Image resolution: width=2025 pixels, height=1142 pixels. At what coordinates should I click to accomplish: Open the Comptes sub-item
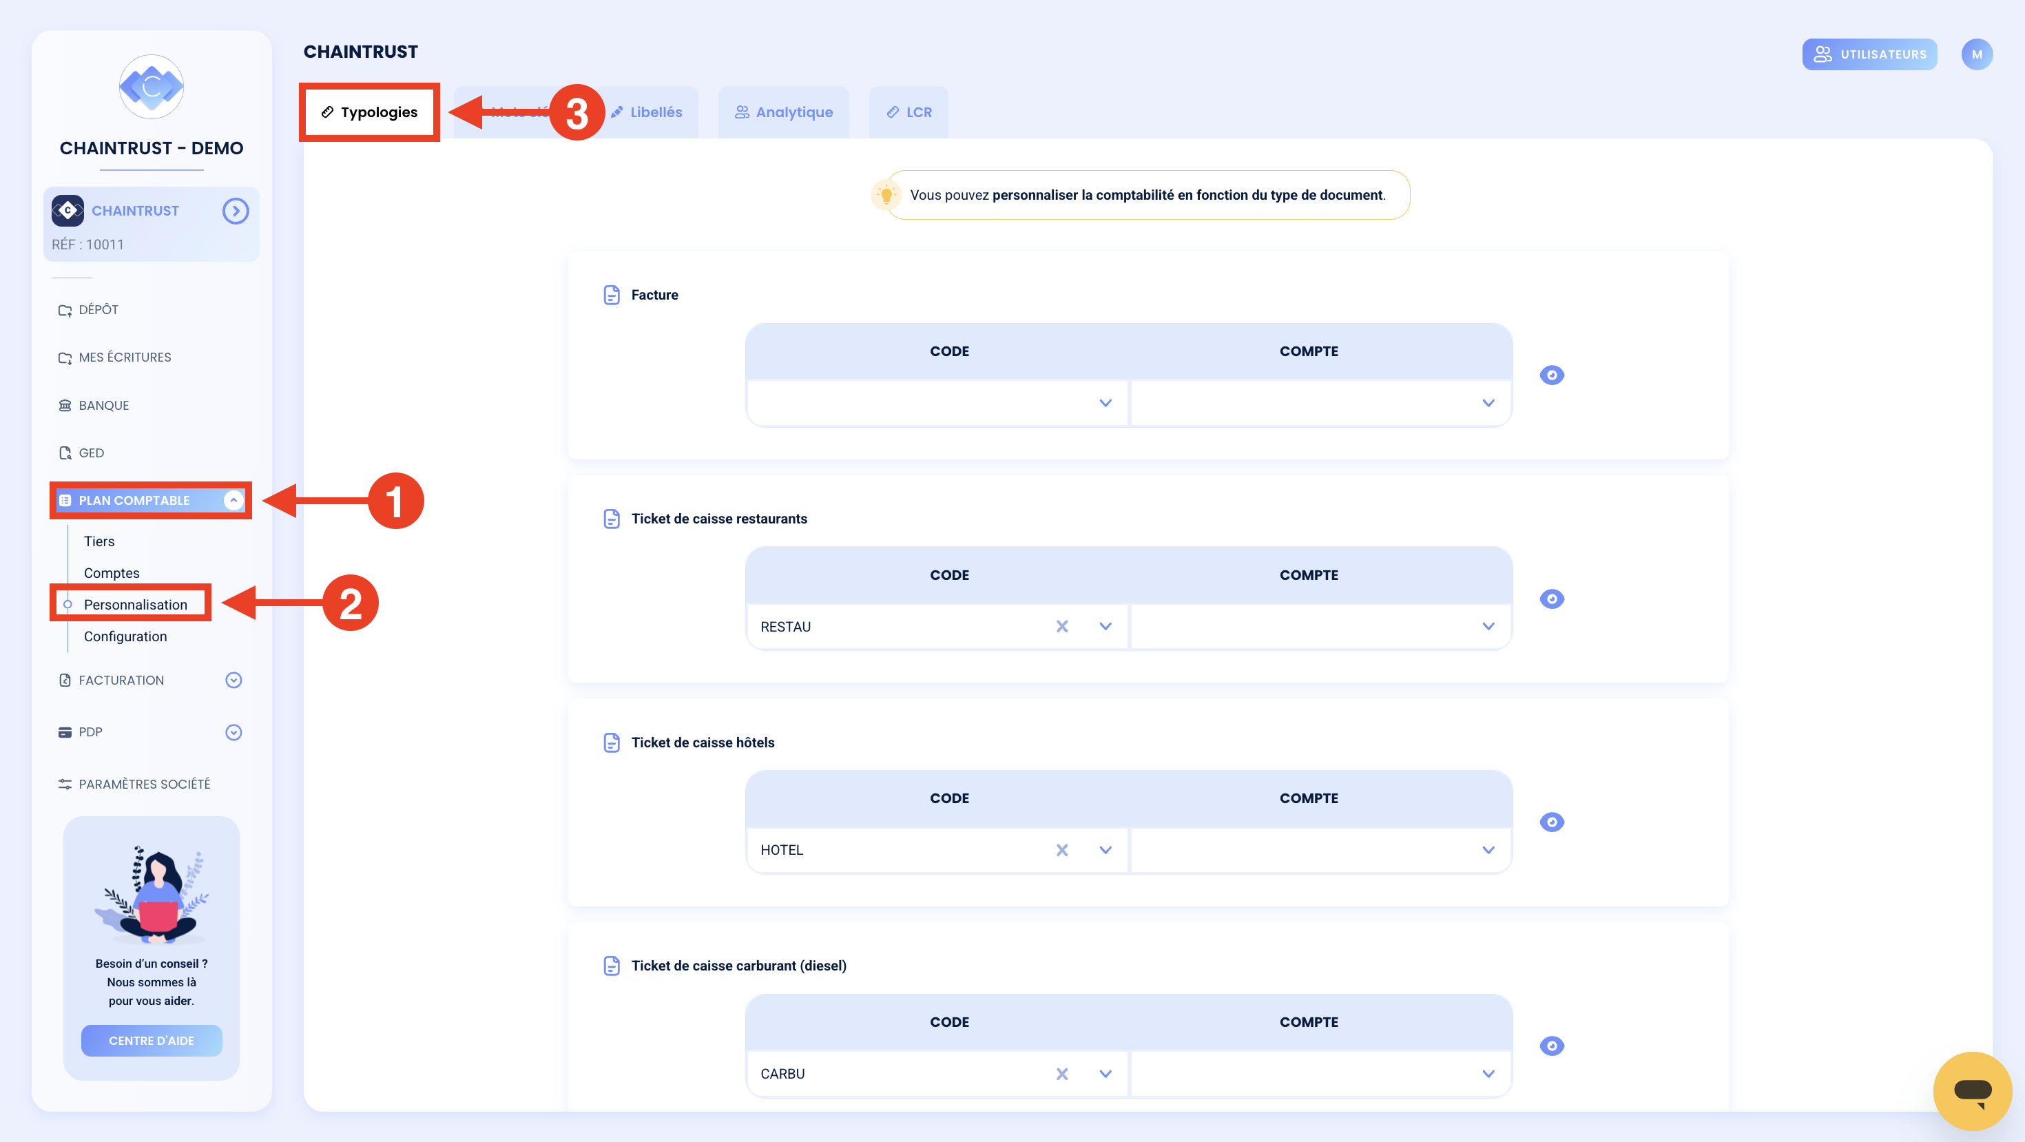(112, 573)
